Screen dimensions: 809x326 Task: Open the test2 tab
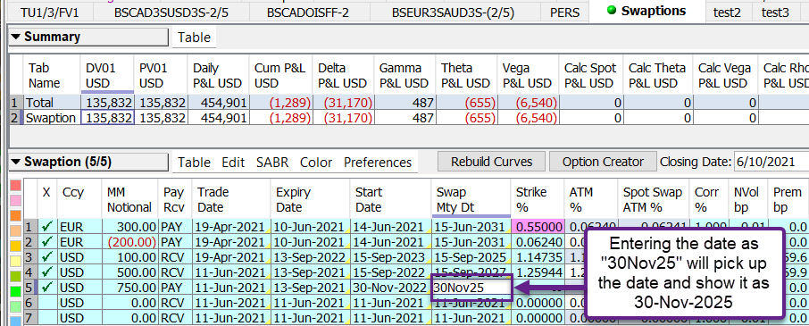727,12
